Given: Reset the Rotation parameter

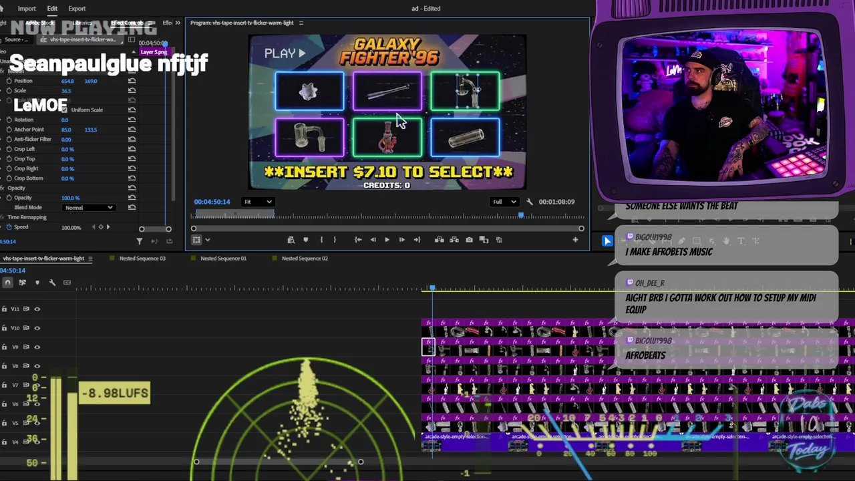Looking at the screenshot, I should (x=132, y=120).
